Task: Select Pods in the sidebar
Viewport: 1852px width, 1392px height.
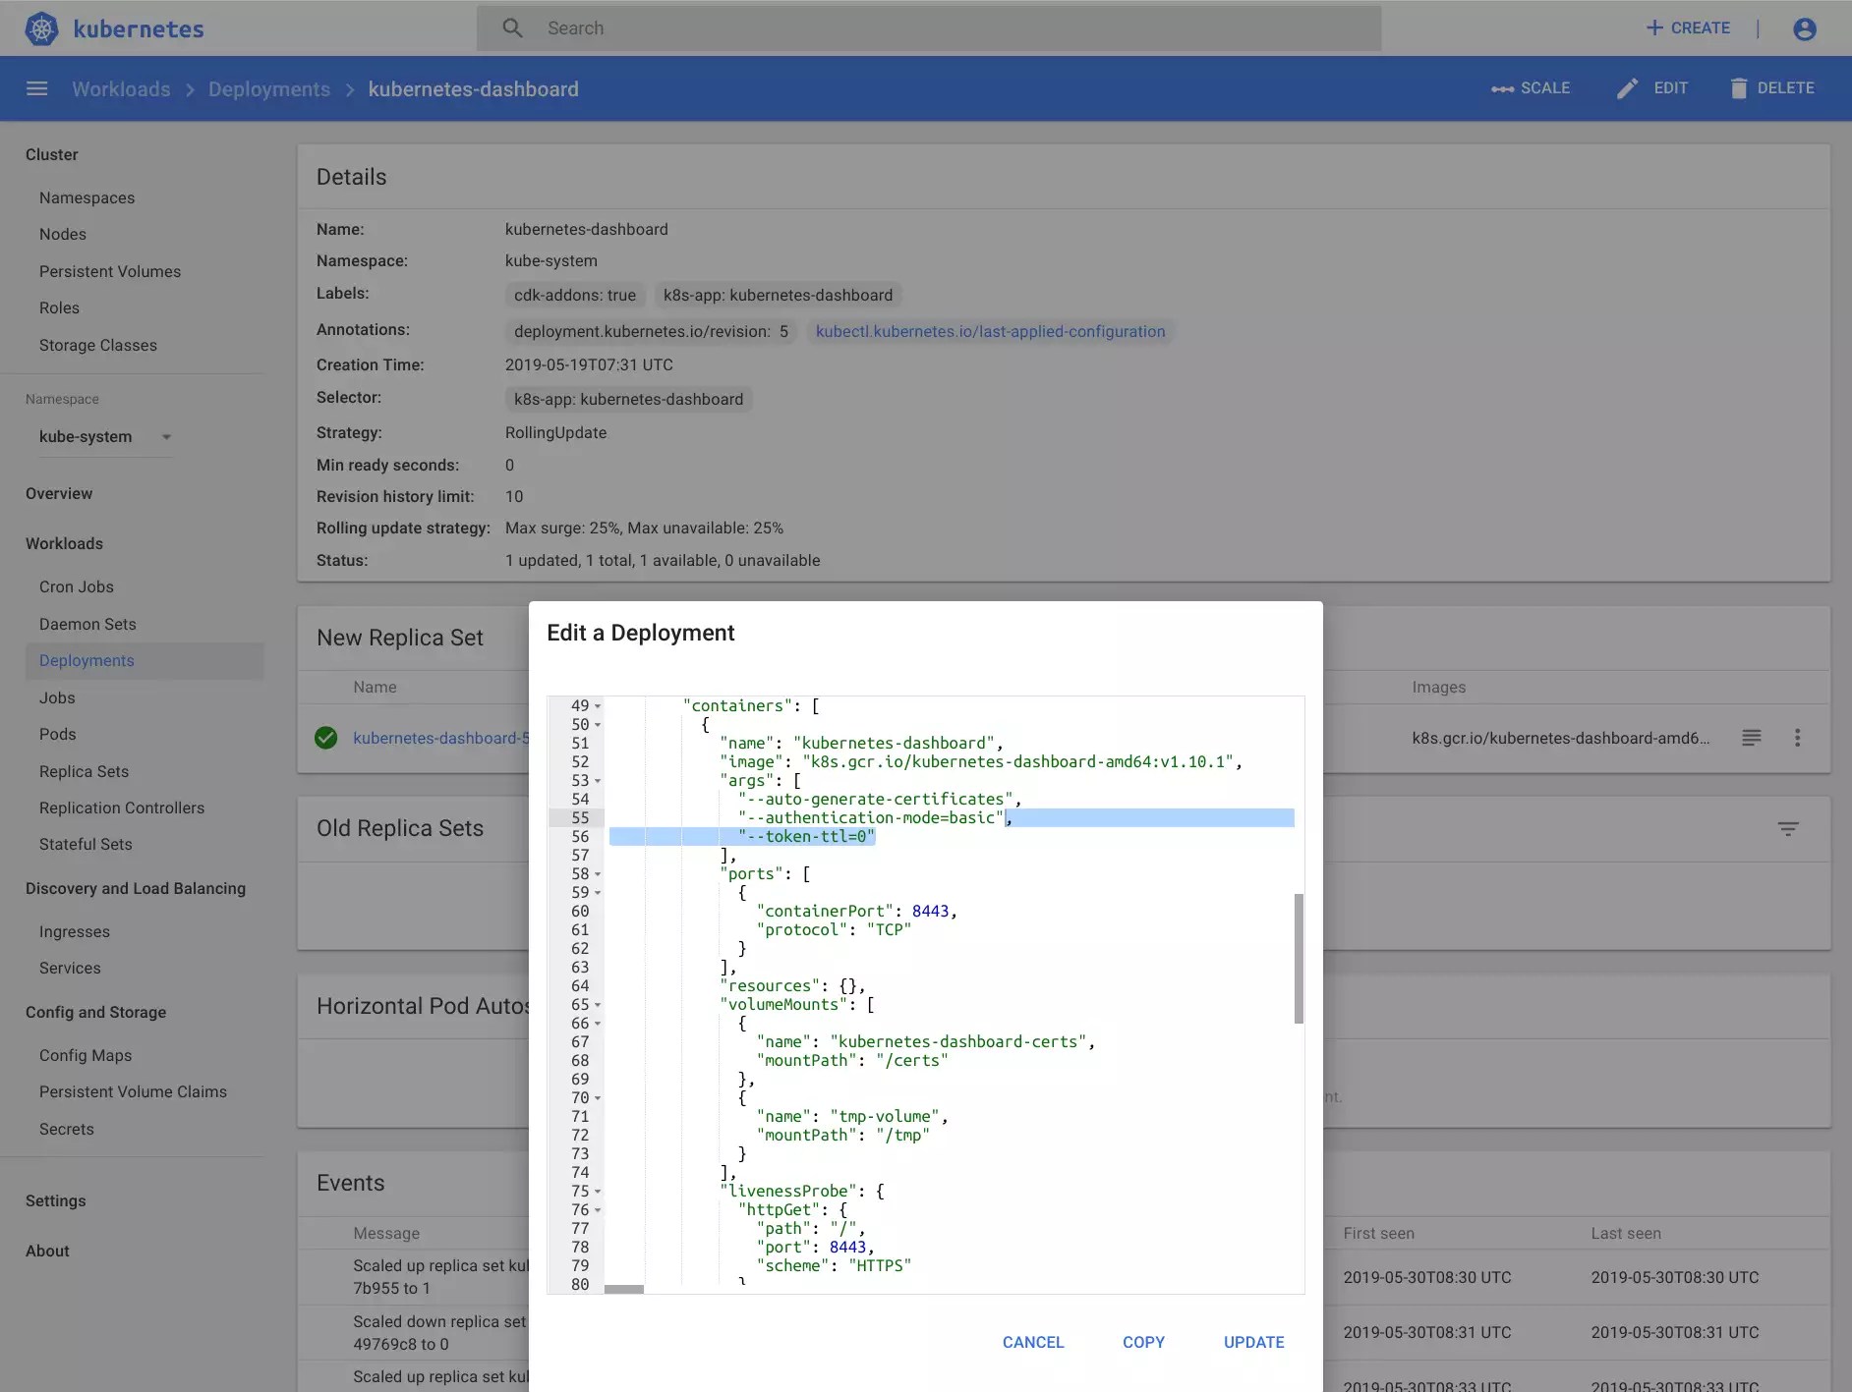Action: 58,734
